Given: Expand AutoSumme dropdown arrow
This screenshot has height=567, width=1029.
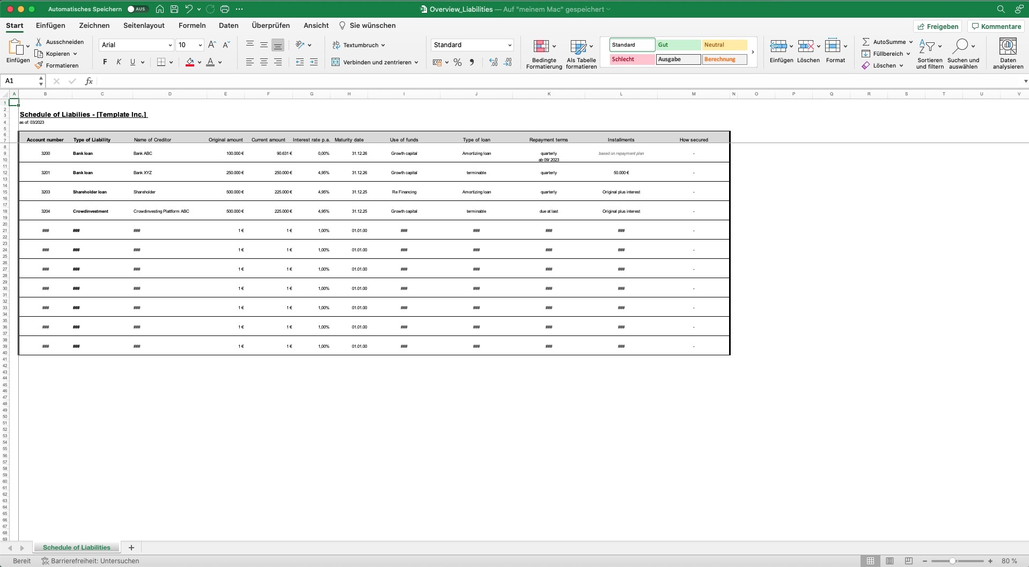Looking at the screenshot, I should [911, 42].
